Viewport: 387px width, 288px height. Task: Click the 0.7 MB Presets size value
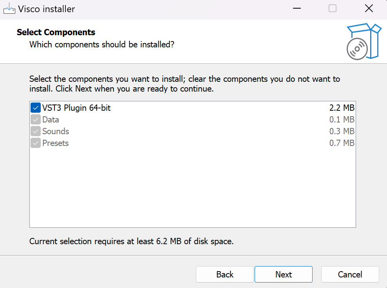[342, 143]
